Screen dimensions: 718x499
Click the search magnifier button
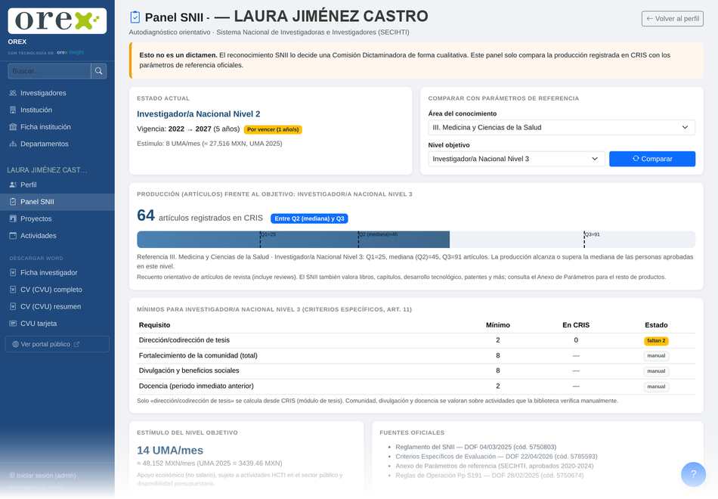[98, 71]
